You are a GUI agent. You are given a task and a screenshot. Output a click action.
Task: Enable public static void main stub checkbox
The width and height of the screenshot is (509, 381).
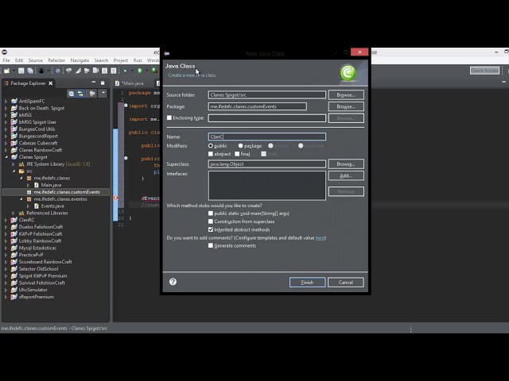click(211, 214)
